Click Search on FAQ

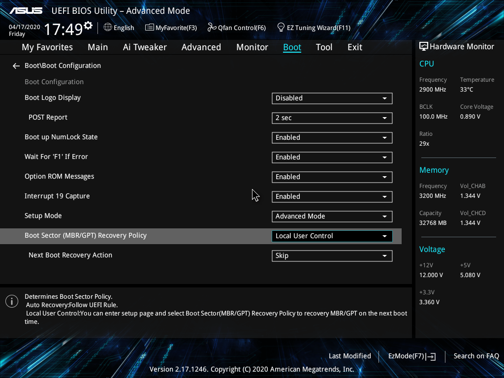pos(476,356)
